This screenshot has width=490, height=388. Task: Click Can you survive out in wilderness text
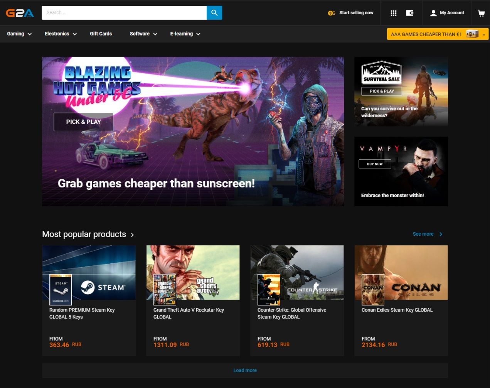(389, 112)
